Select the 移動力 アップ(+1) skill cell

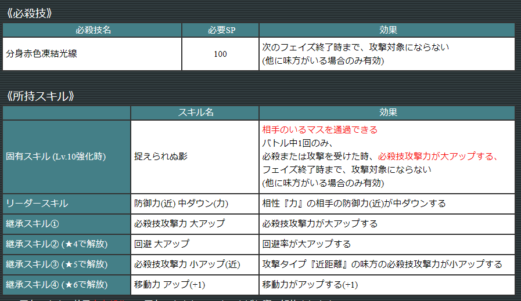[x=195, y=285]
